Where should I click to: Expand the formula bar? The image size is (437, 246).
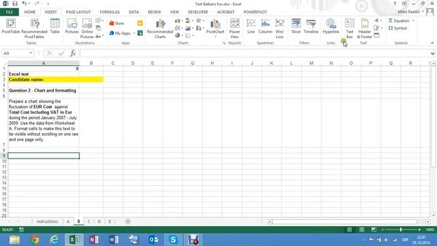pyautogui.click(x=432, y=53)
